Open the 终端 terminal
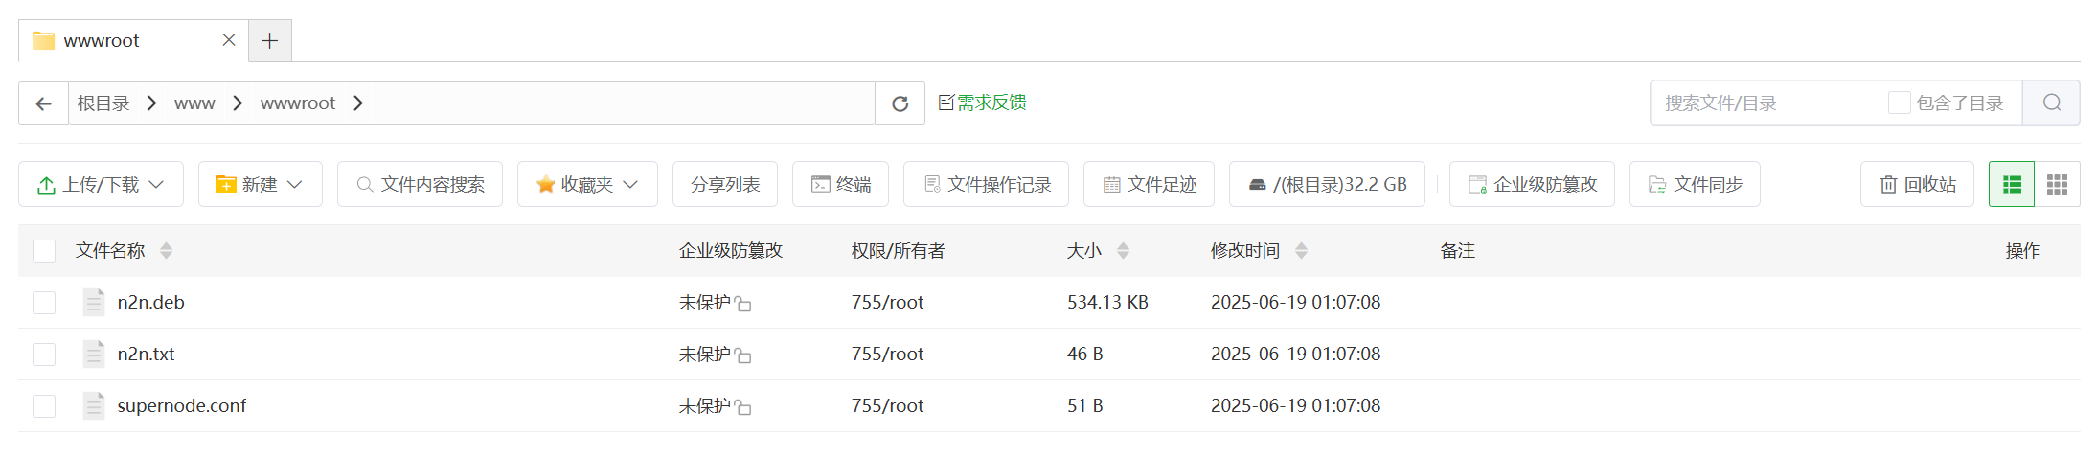The height and width of the screenshot is (458, 2096). (840, 185)
